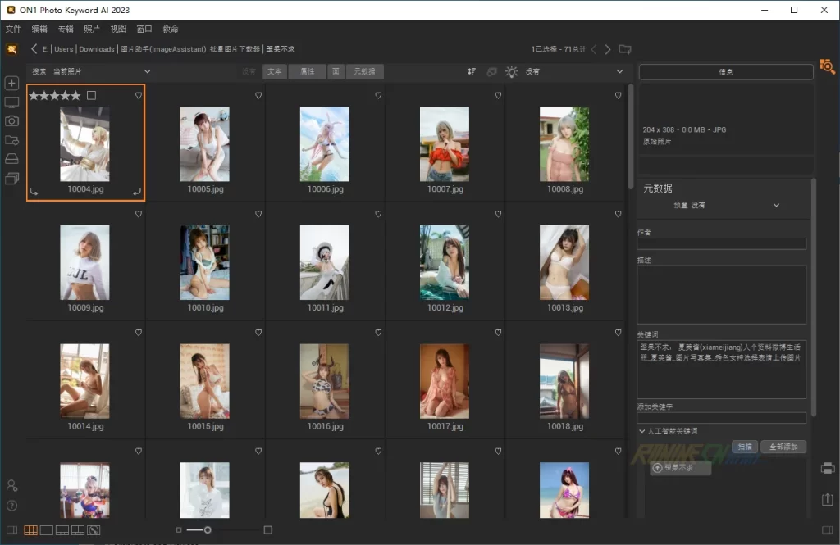This screenshot has width=840, height=545.
Task: Toggle the heart favorite on 10005.jpg
Action: tap(258, 96)
